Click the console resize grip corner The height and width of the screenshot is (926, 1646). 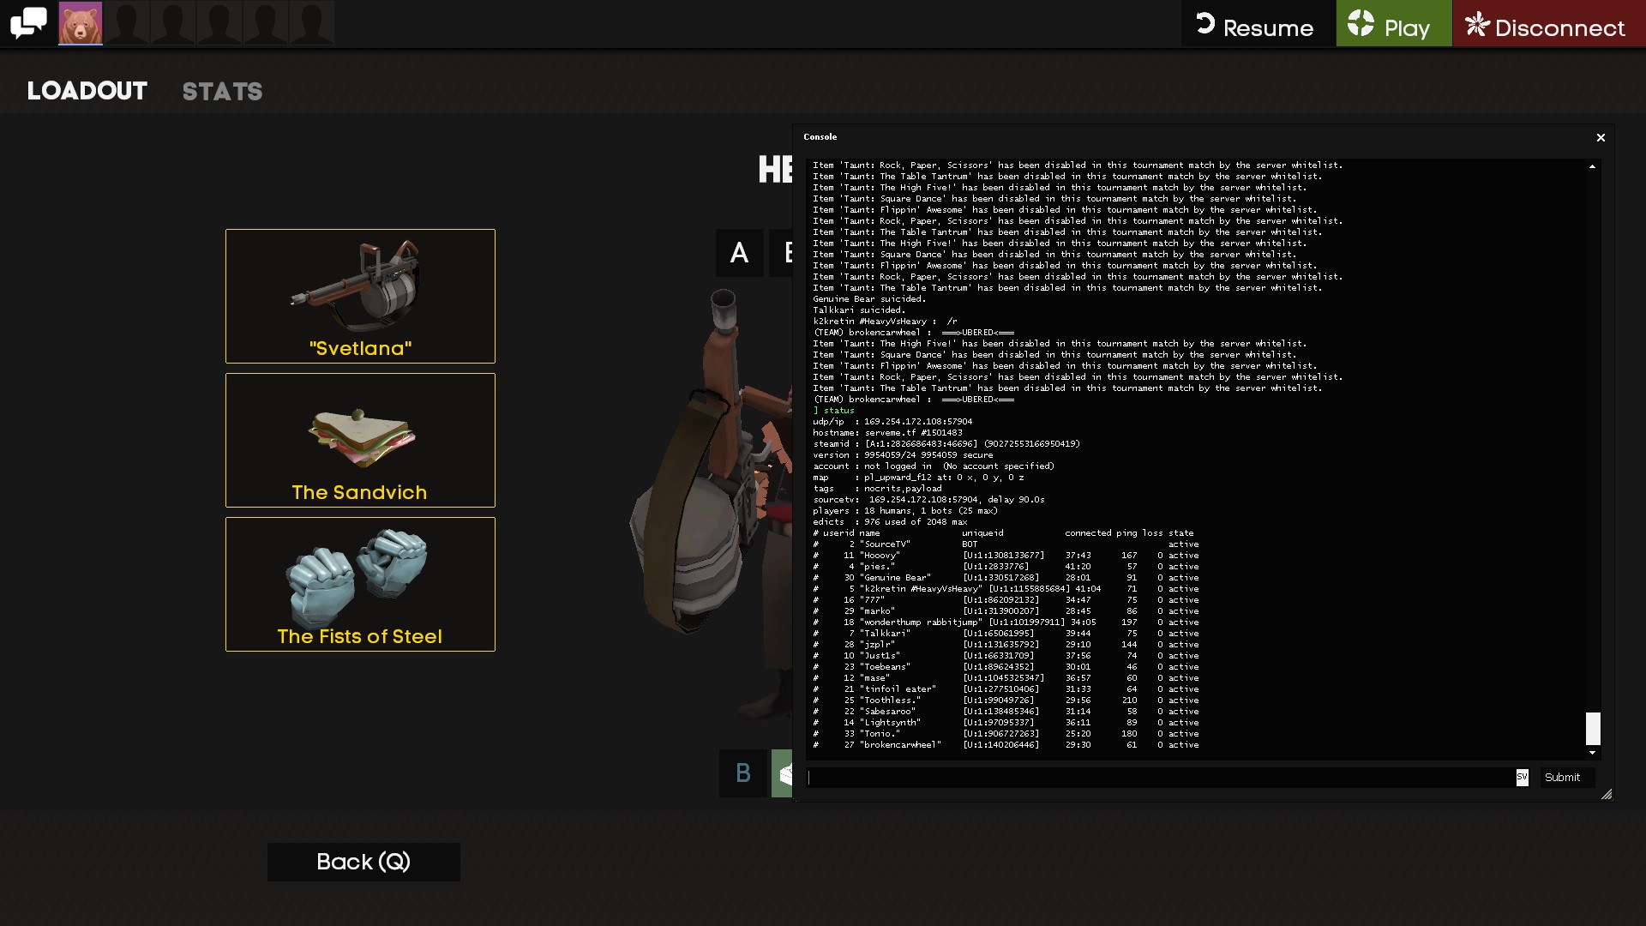1607,795
